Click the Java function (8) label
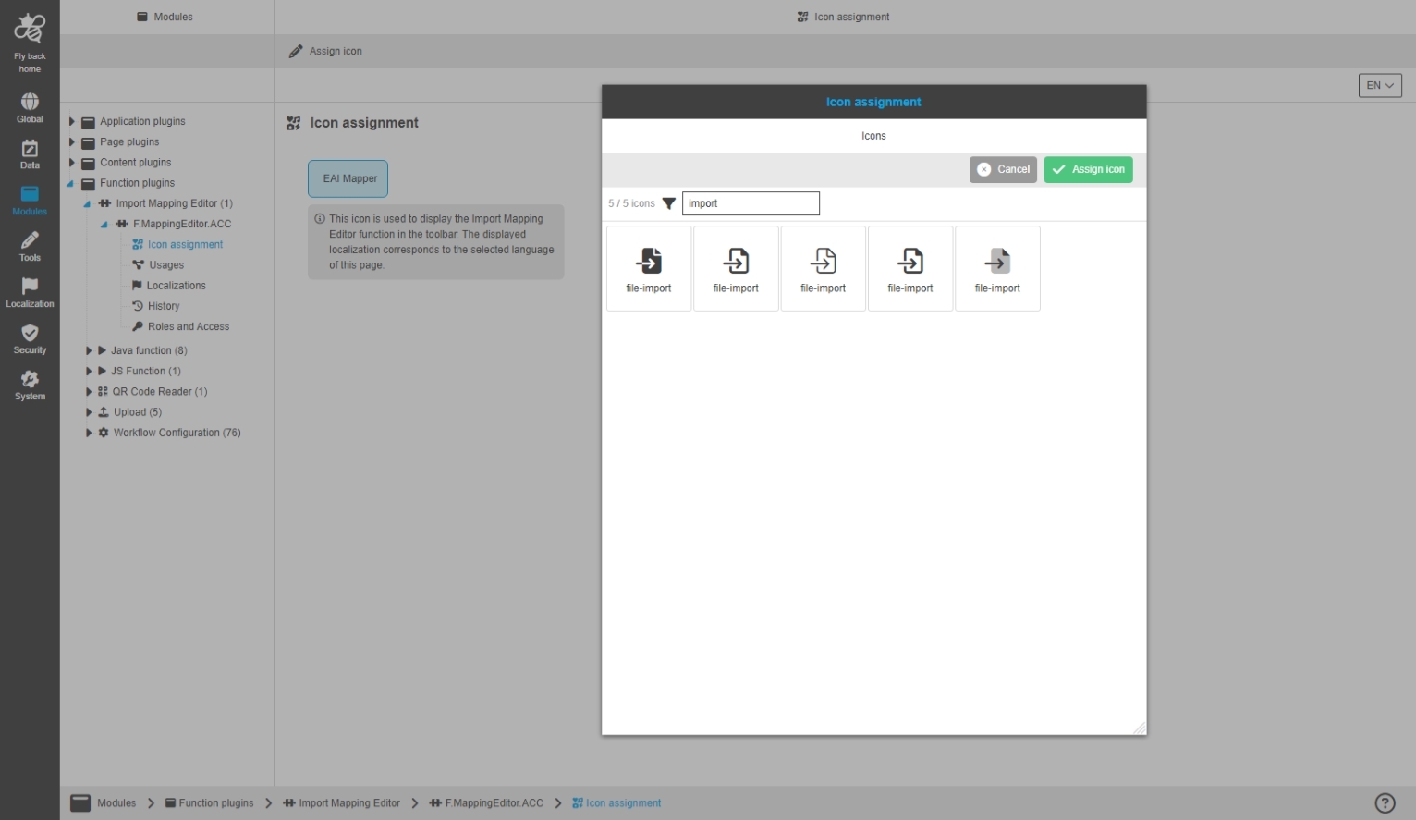 point(149,350)
